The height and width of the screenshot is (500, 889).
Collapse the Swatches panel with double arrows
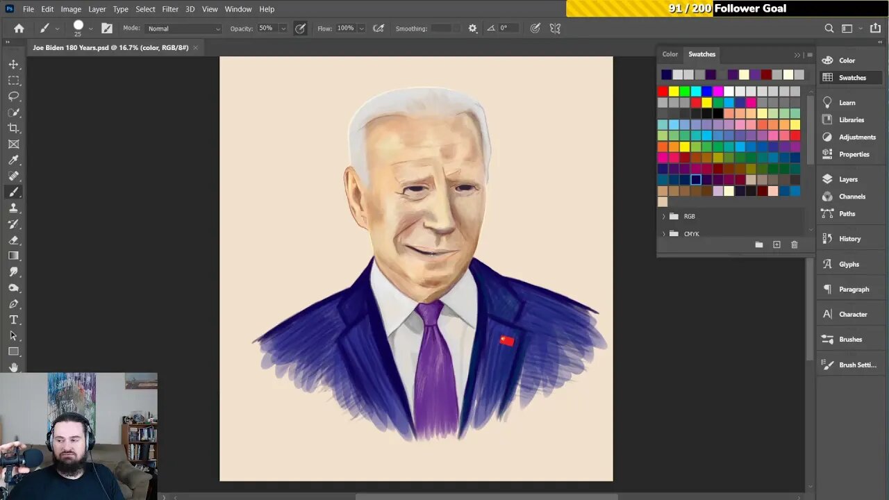(797, 55)
